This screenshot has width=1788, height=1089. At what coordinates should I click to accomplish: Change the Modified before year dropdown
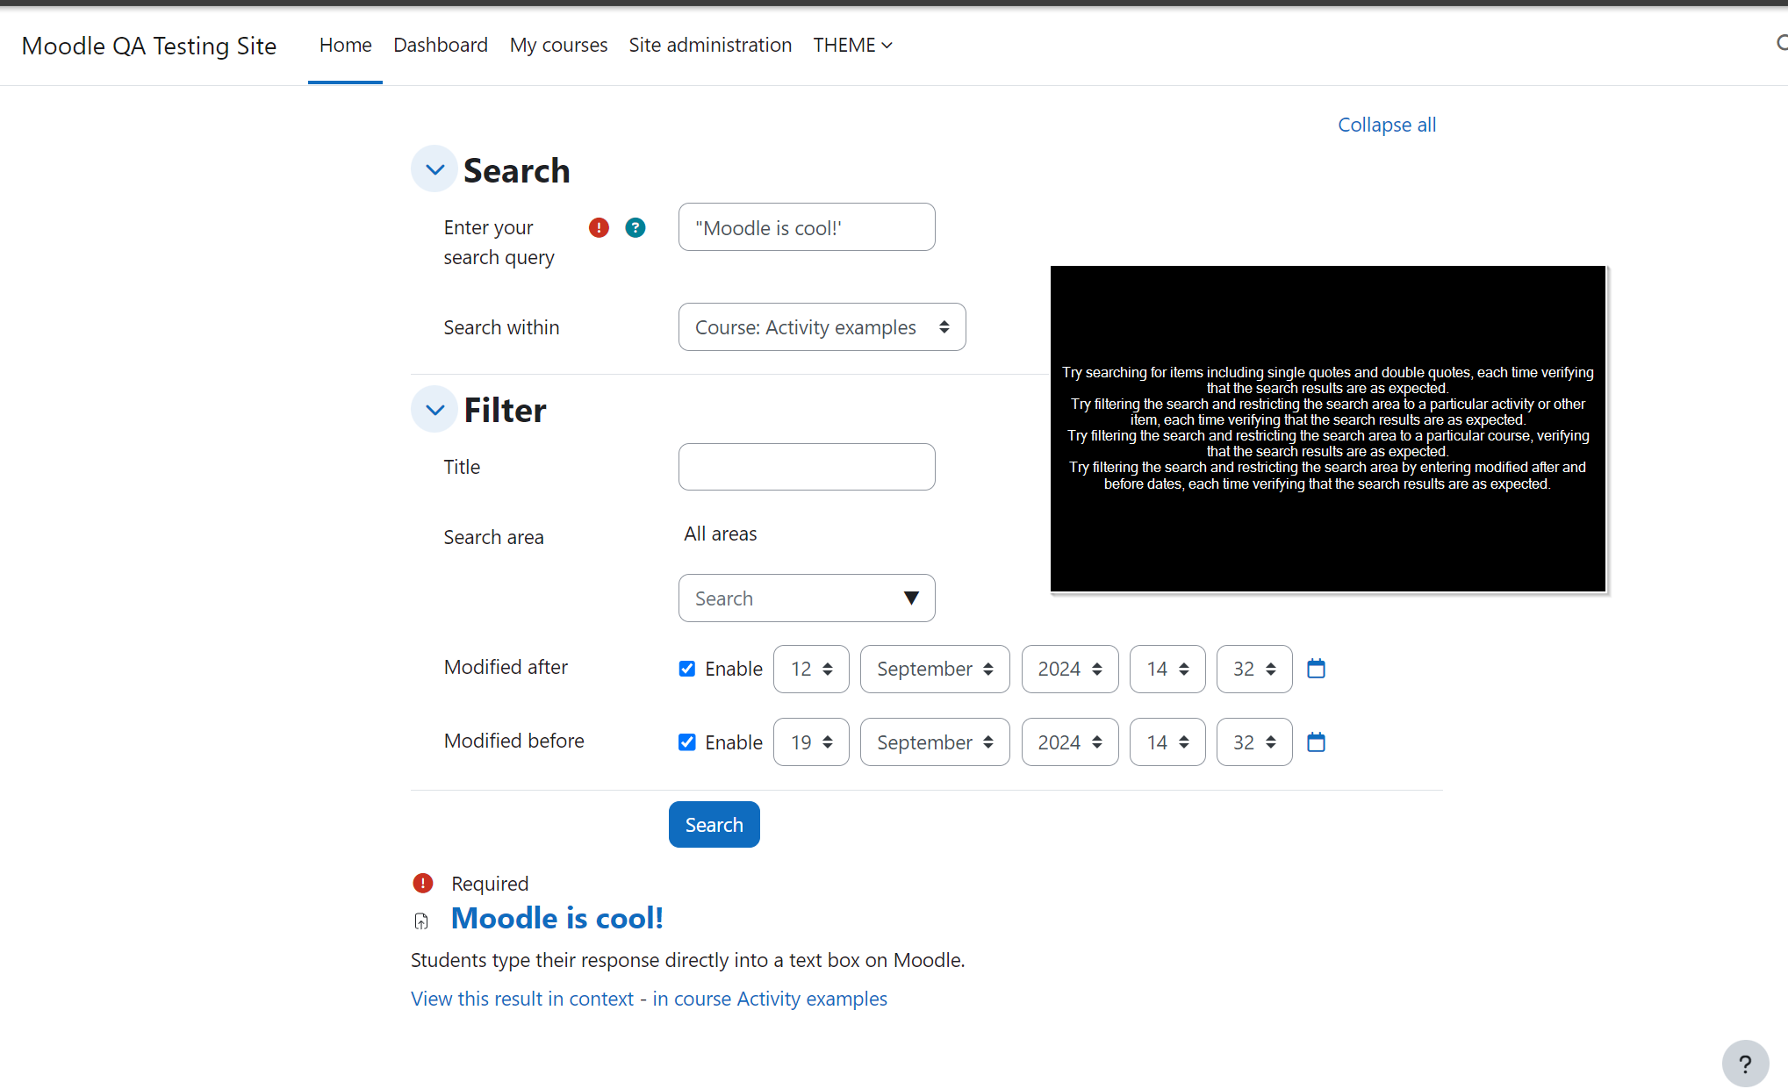coord(1070,742)
